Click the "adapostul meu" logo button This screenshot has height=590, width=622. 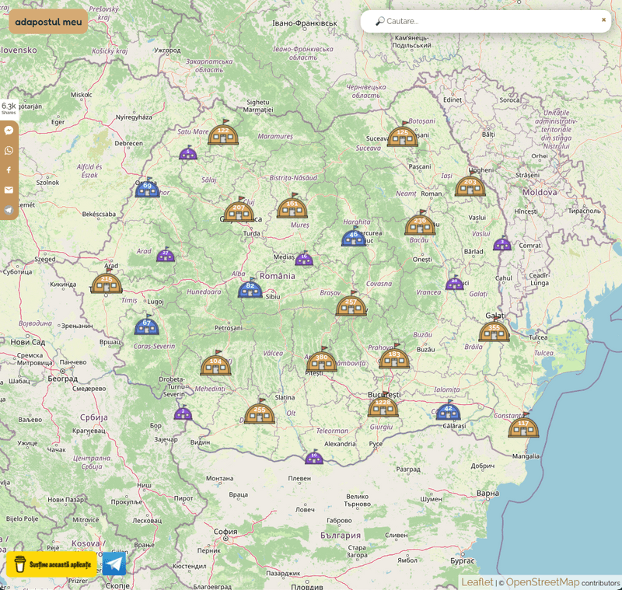(x=48, y=22)
